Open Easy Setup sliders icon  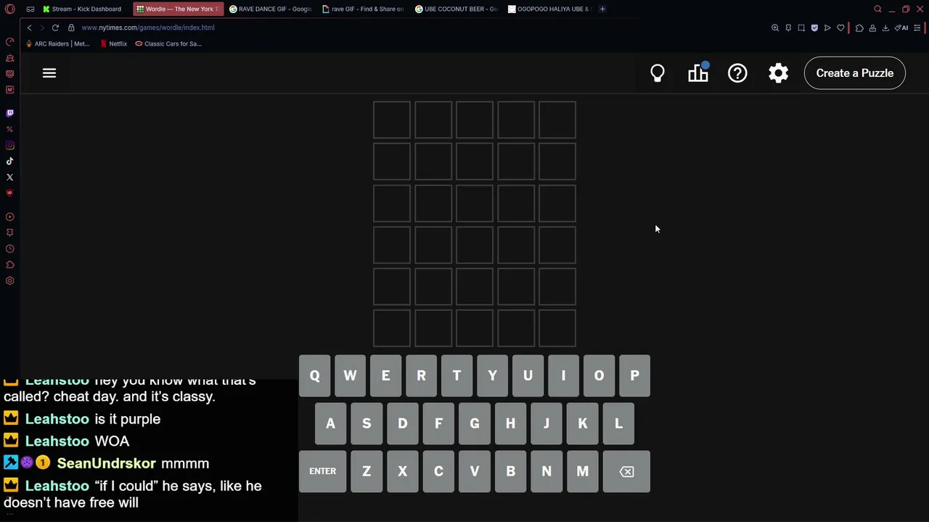[917, 28]
